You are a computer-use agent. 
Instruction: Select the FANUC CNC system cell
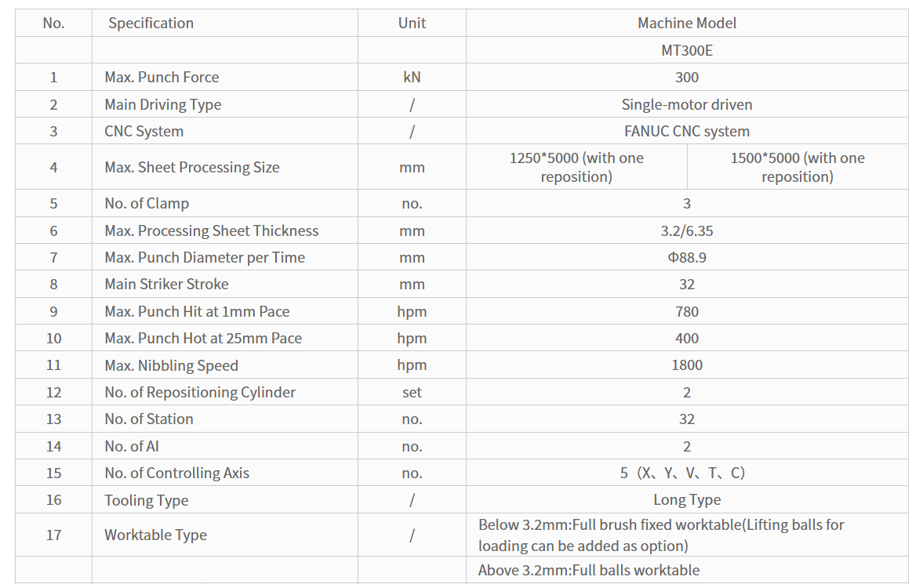[687, 131]
